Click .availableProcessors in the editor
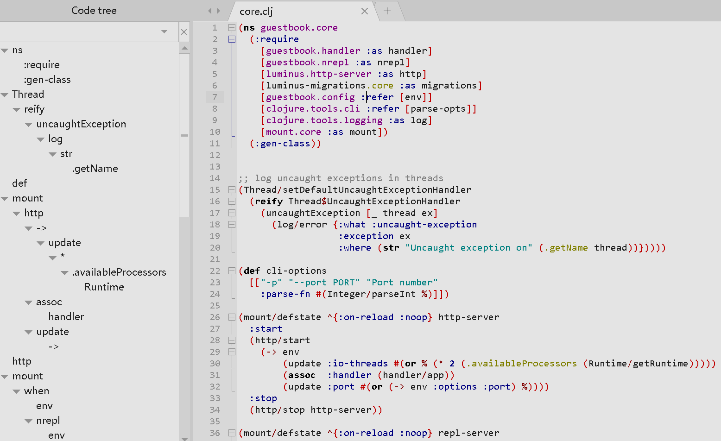The height and width of the screenshot is (441, 721). click(x=522, y=364)
